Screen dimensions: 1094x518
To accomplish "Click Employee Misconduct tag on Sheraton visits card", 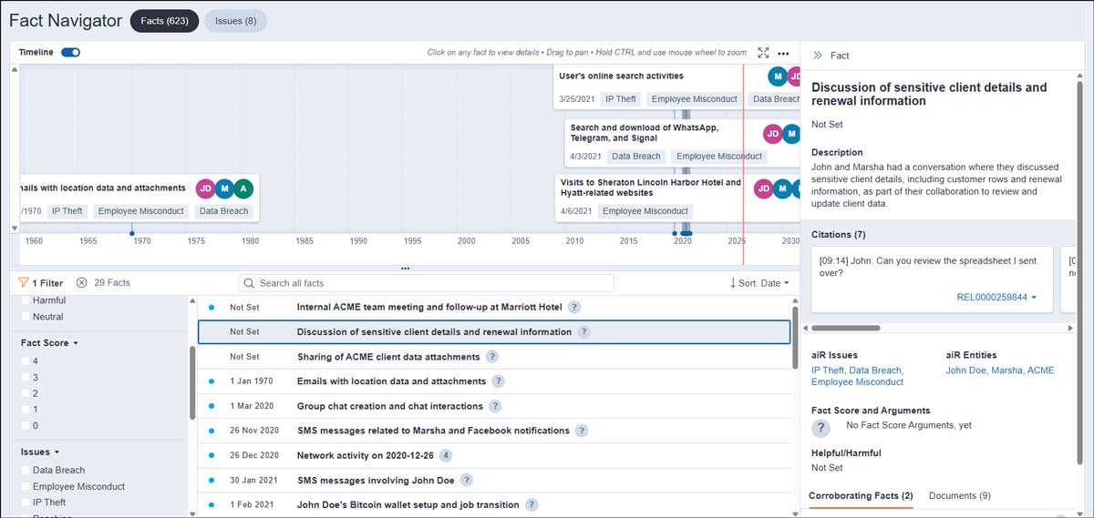I will pyautogui.click(x=645, y=211).
